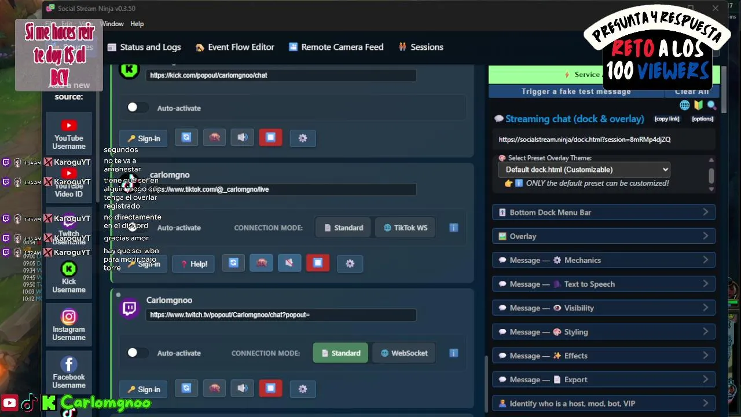Select TikTok WS connection mode
Screen dimensions: 741x417
(405, 228)
